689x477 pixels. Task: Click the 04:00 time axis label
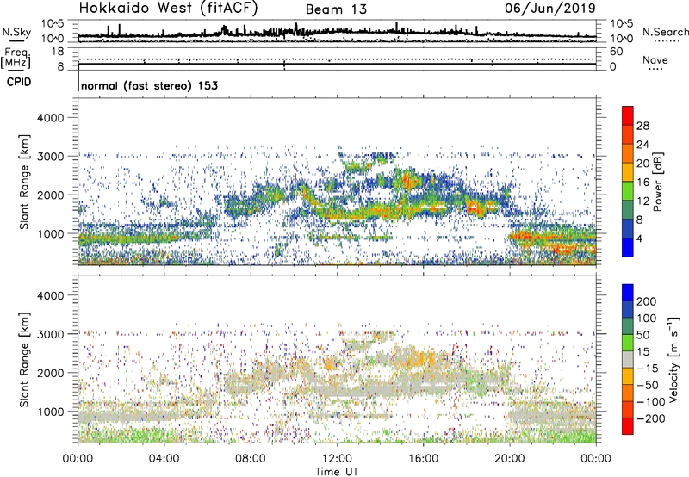[164, 459]
